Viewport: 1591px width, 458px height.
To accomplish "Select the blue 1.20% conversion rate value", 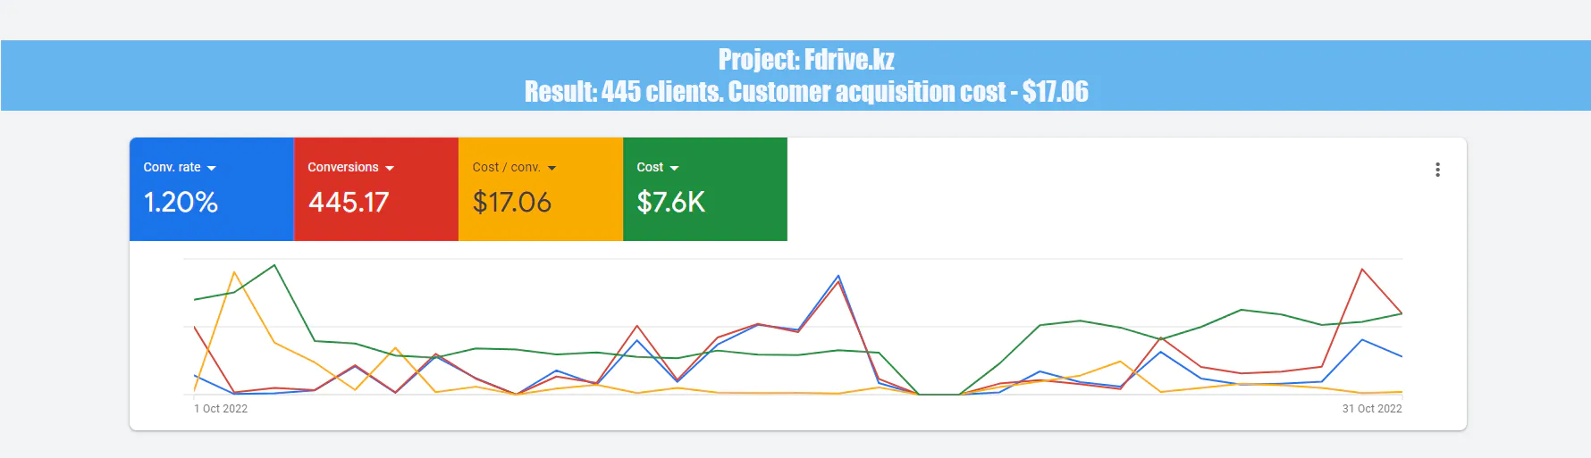I will pyautogui.click(x=181, y=202).
